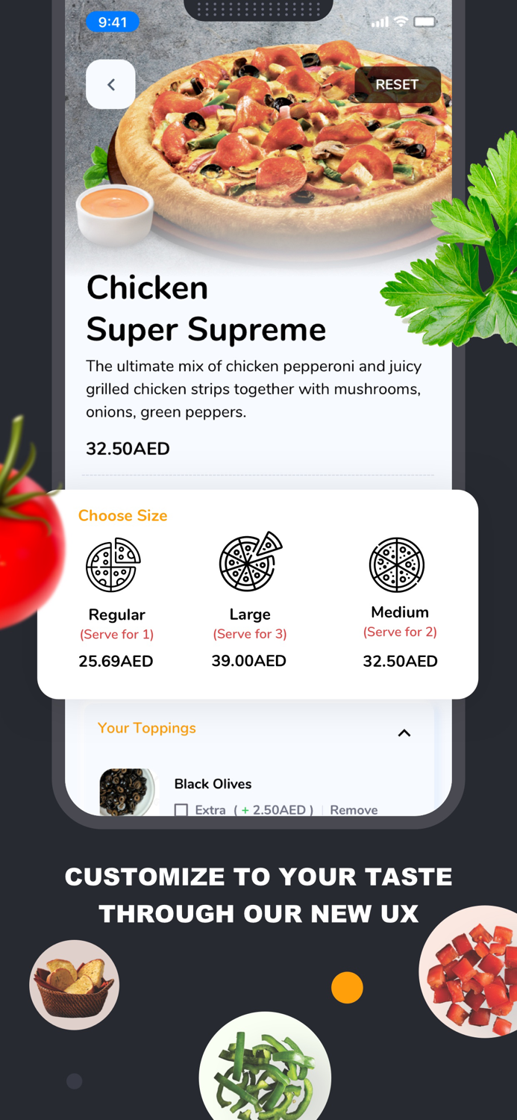Viewport: 517px width, 1120px height.
Task: Switch to the Your Toppings section
Action: (x=146, y=728)
